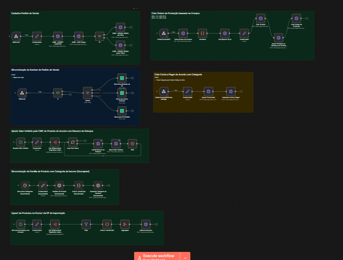Image resolution: width=343 pixels, height=260 pixels.
Task: Select the Webhook1 trigger node
Action: point(16,36)
